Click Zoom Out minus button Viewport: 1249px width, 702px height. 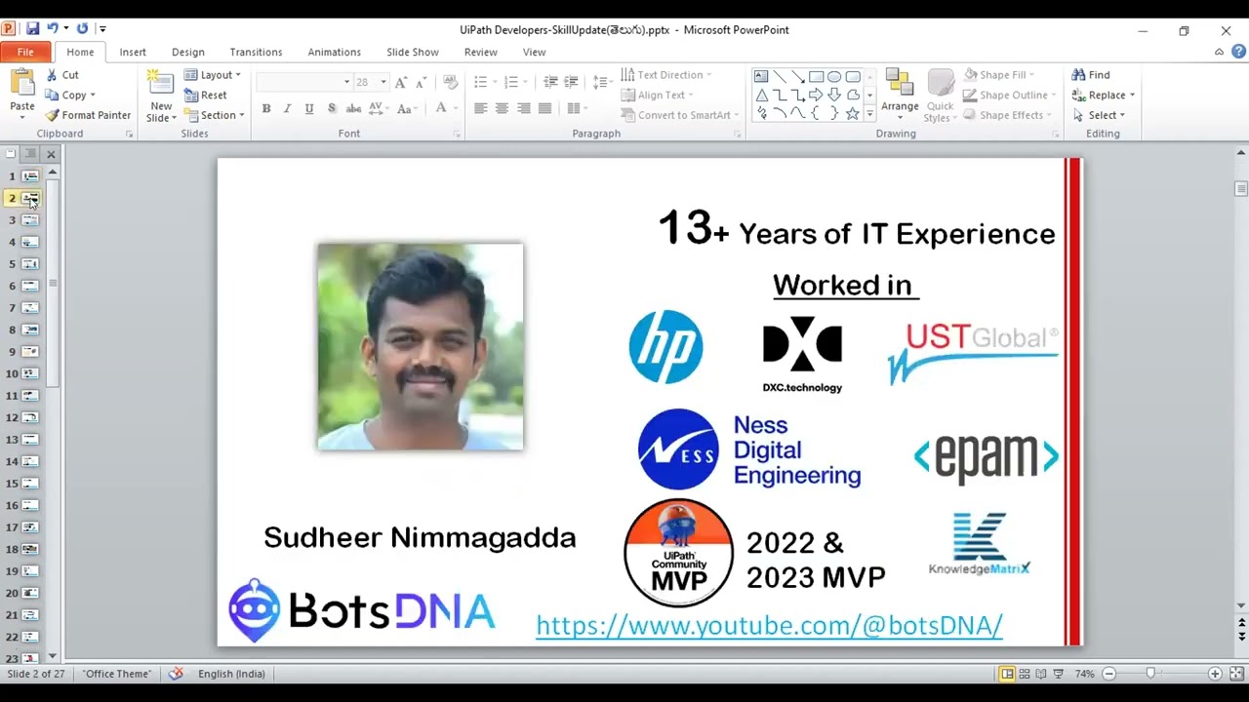pyautogui.click(x=1108, y=674)
